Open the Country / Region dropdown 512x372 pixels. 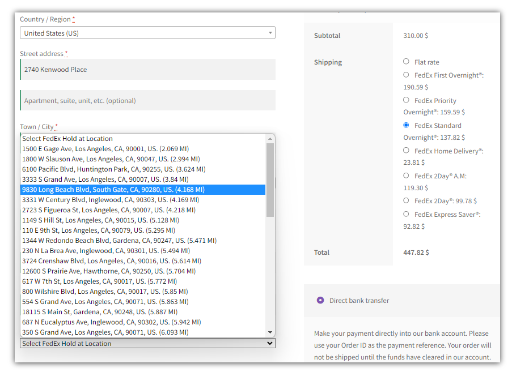[147, 33]
